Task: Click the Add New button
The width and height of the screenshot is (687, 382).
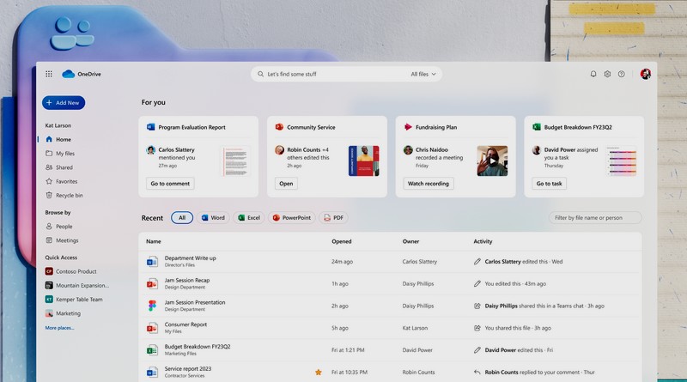Action: (63, 102)
